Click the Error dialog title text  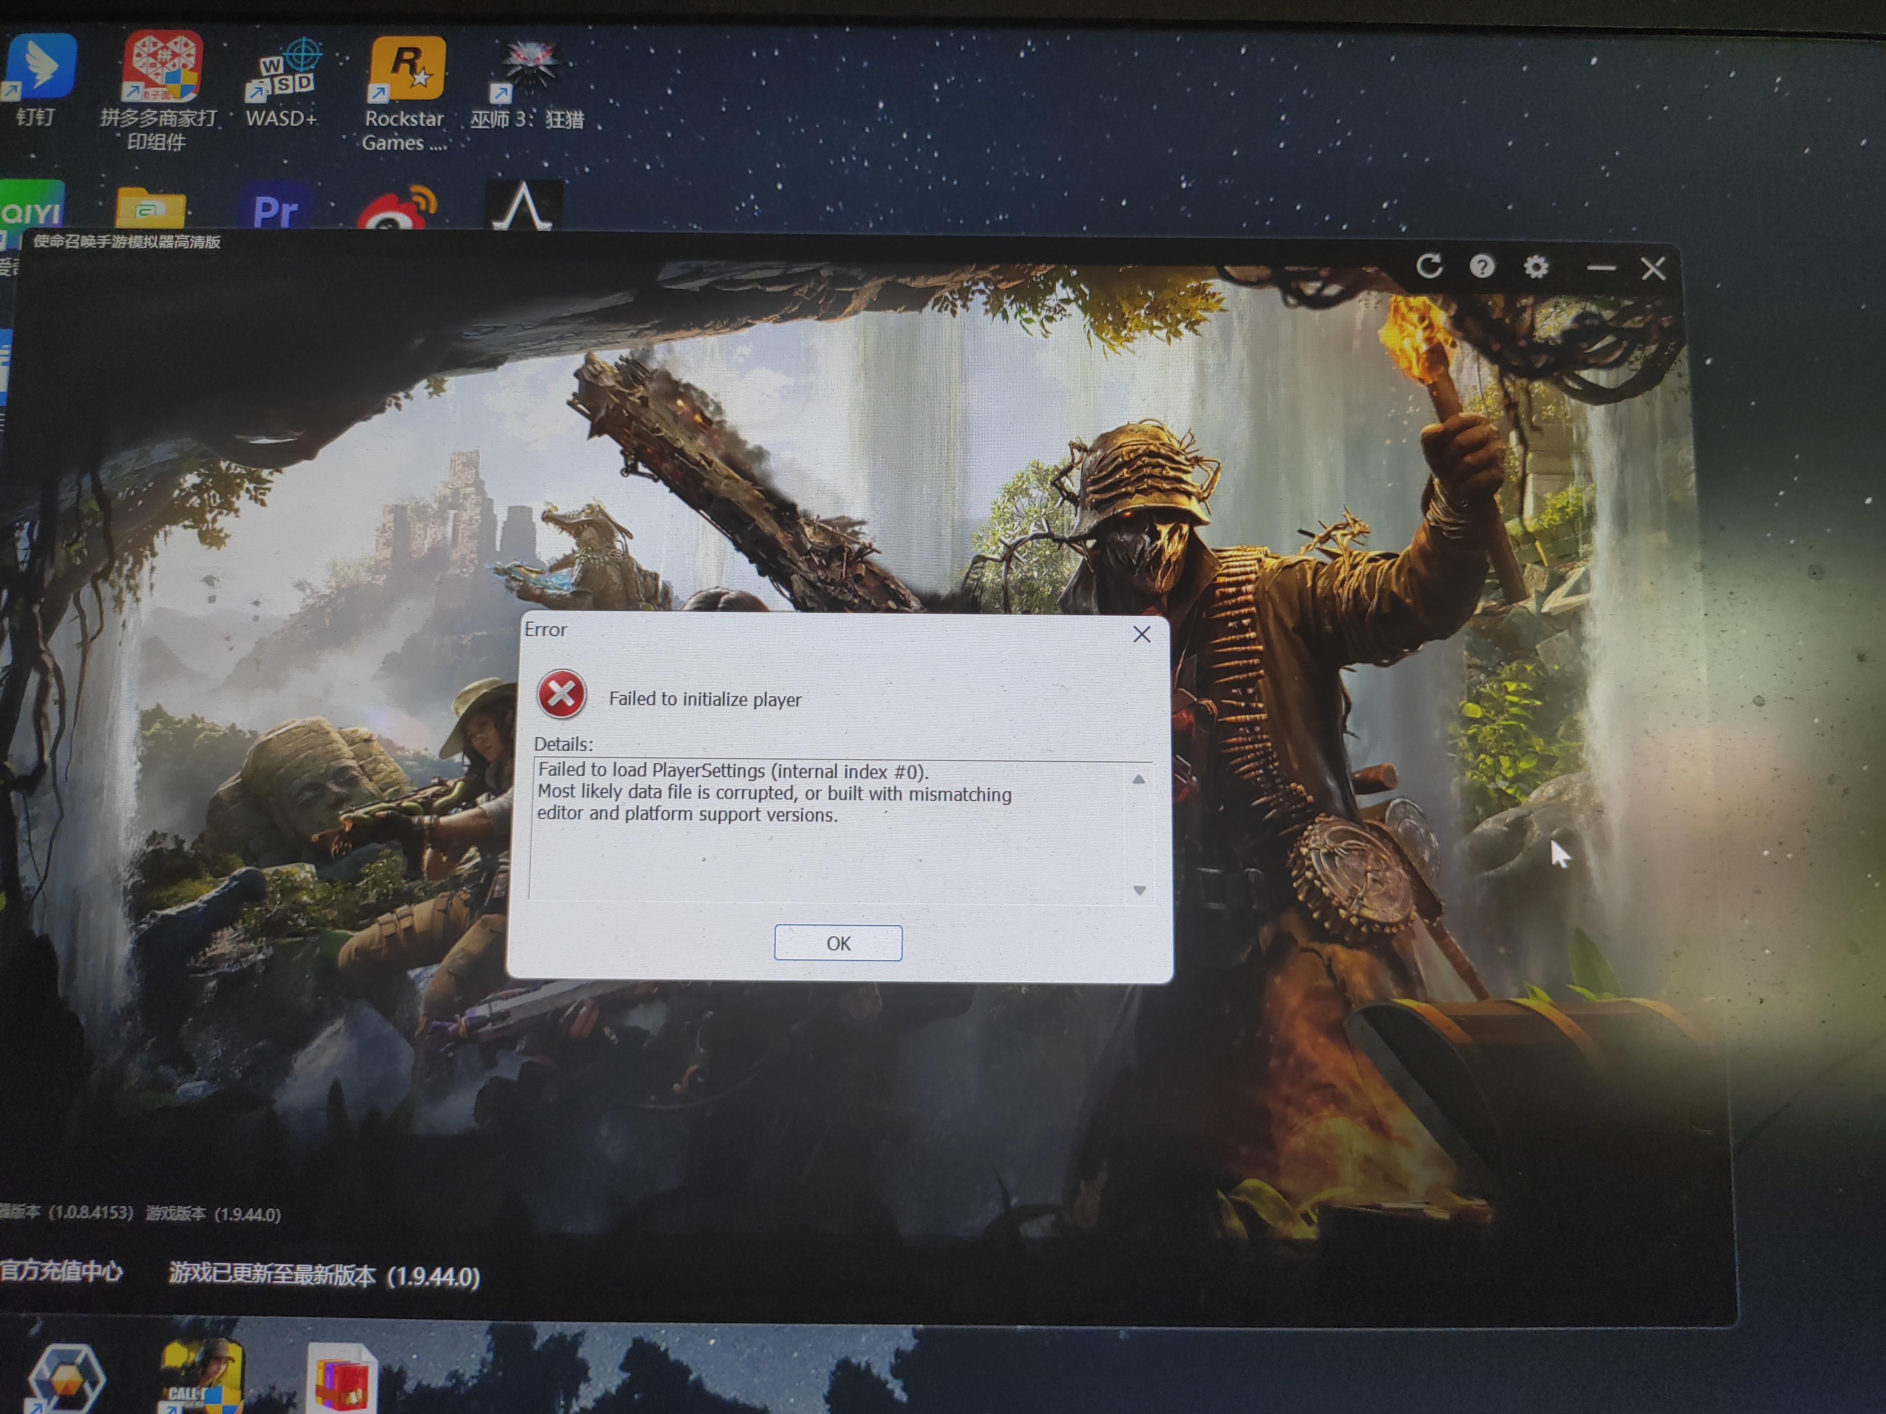point(546,629)
